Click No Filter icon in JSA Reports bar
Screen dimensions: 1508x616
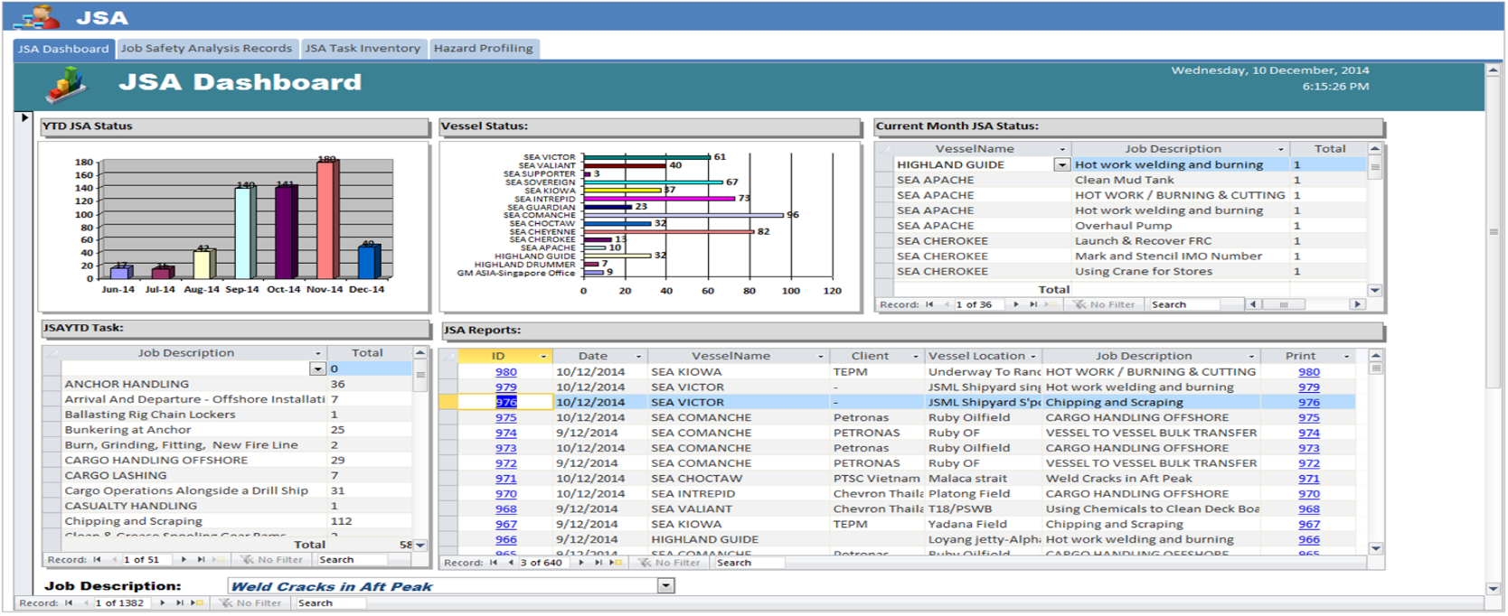pyautogui.click(x=645, y=563)
